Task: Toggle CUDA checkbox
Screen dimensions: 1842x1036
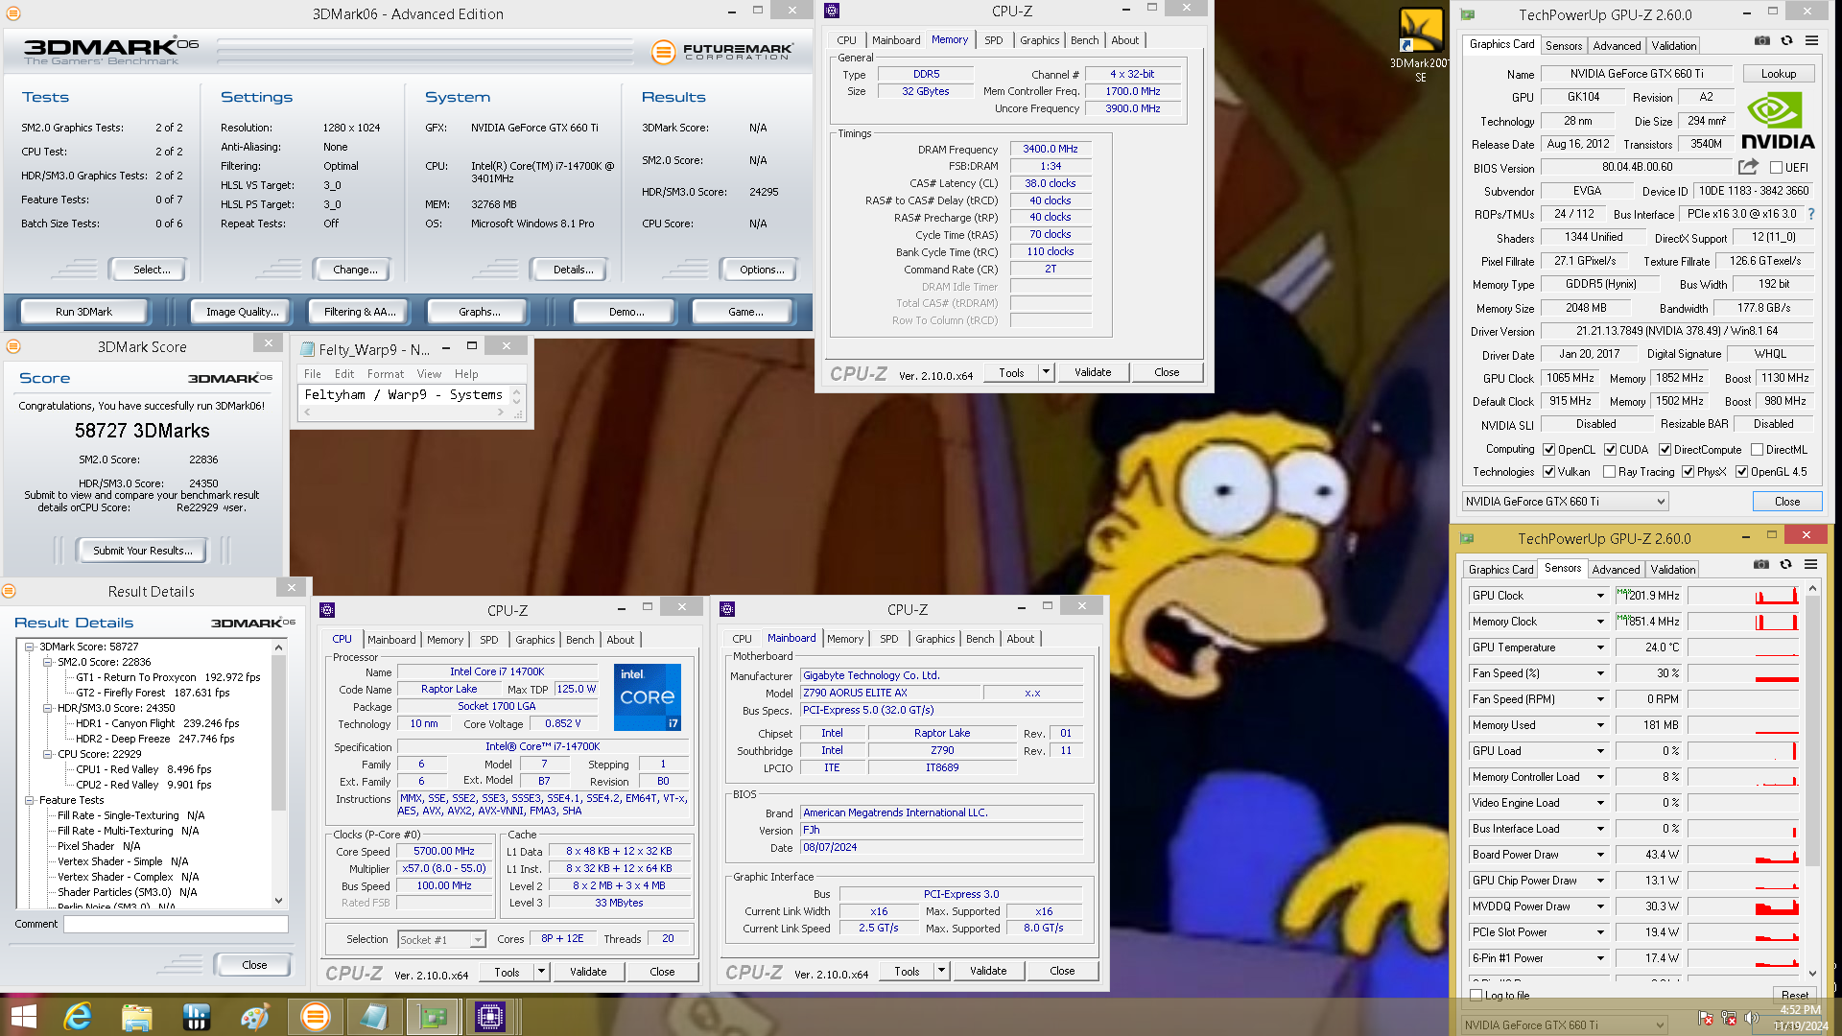Action: 1611,450
